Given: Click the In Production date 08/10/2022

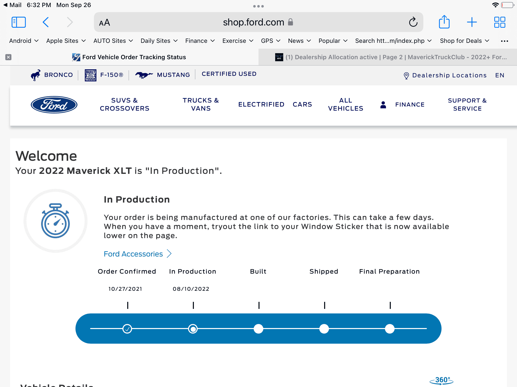Looking at the screenshot, I should coord(191,289).
